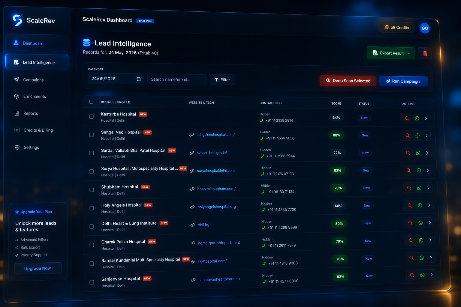The height and width of the screenshot is (307, 461).
Task: Open suryahospitaldelhi.com link
Action: (216, 171)
